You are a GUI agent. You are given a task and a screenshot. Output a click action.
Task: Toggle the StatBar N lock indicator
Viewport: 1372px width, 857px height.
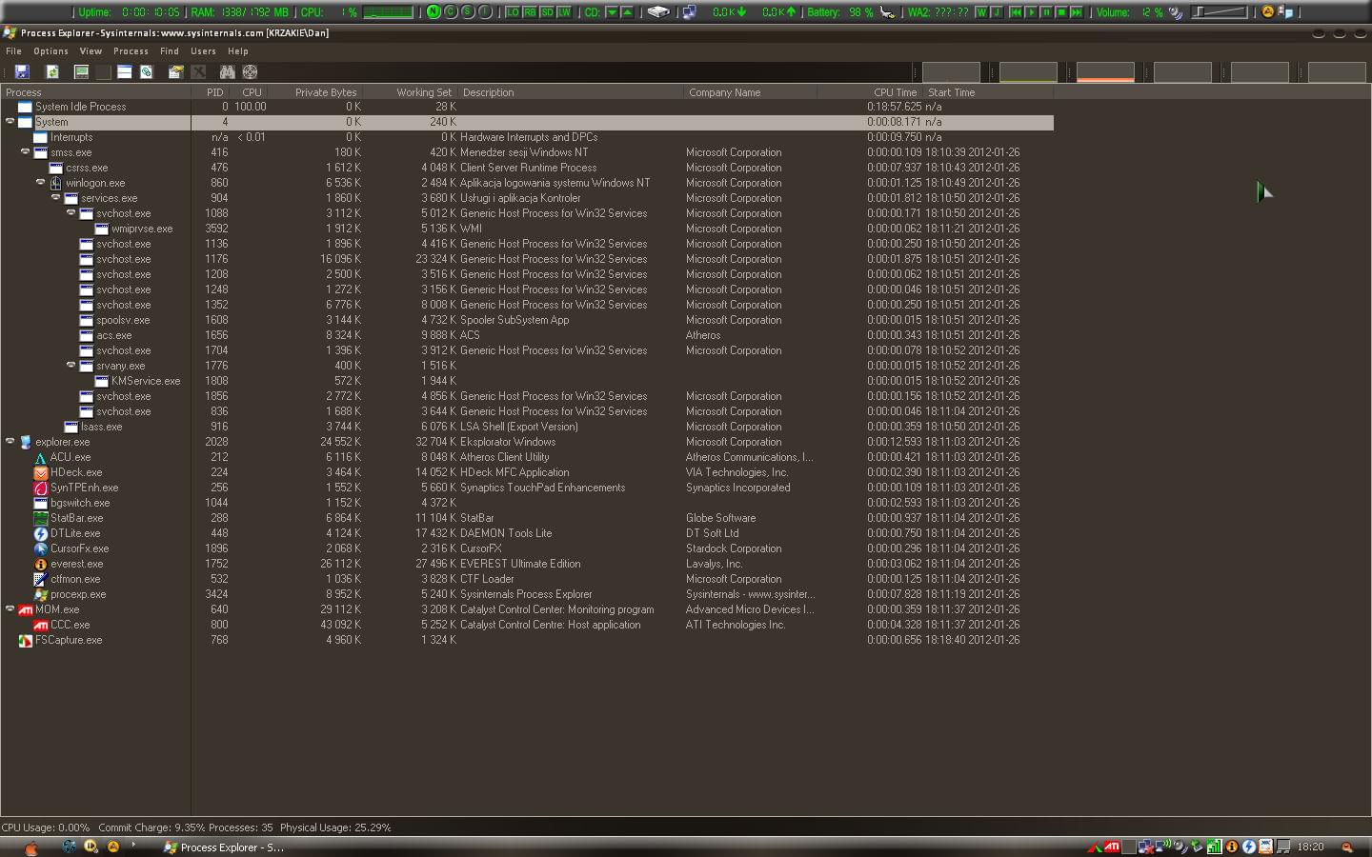pyautogui.click(x=434, y=12)
